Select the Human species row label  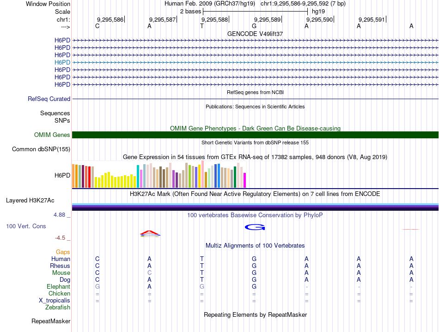point(61,259)
